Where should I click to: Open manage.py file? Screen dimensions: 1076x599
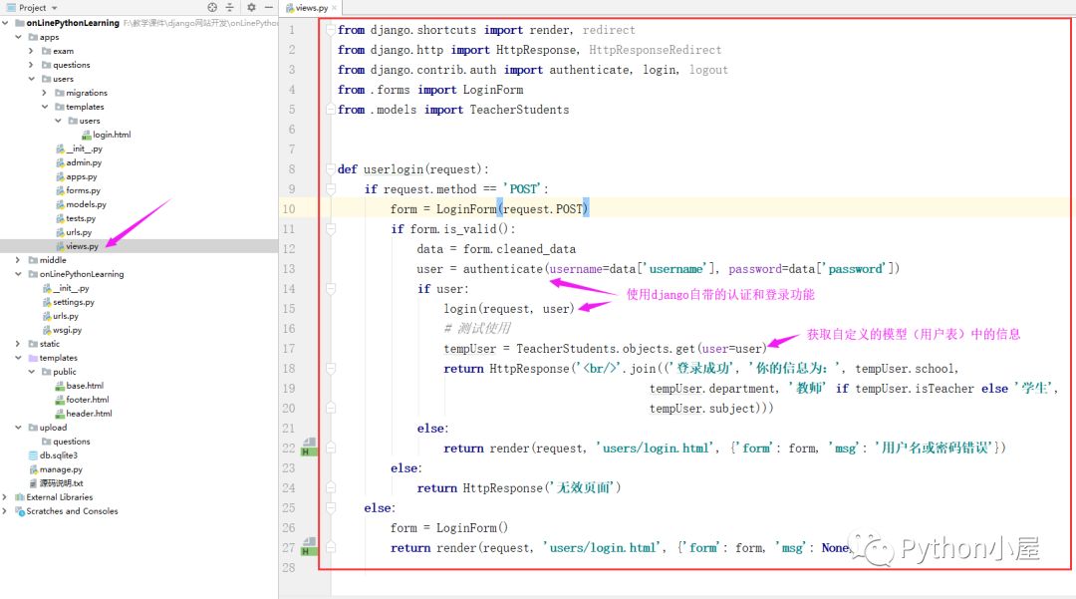click(x=61, y=469)
